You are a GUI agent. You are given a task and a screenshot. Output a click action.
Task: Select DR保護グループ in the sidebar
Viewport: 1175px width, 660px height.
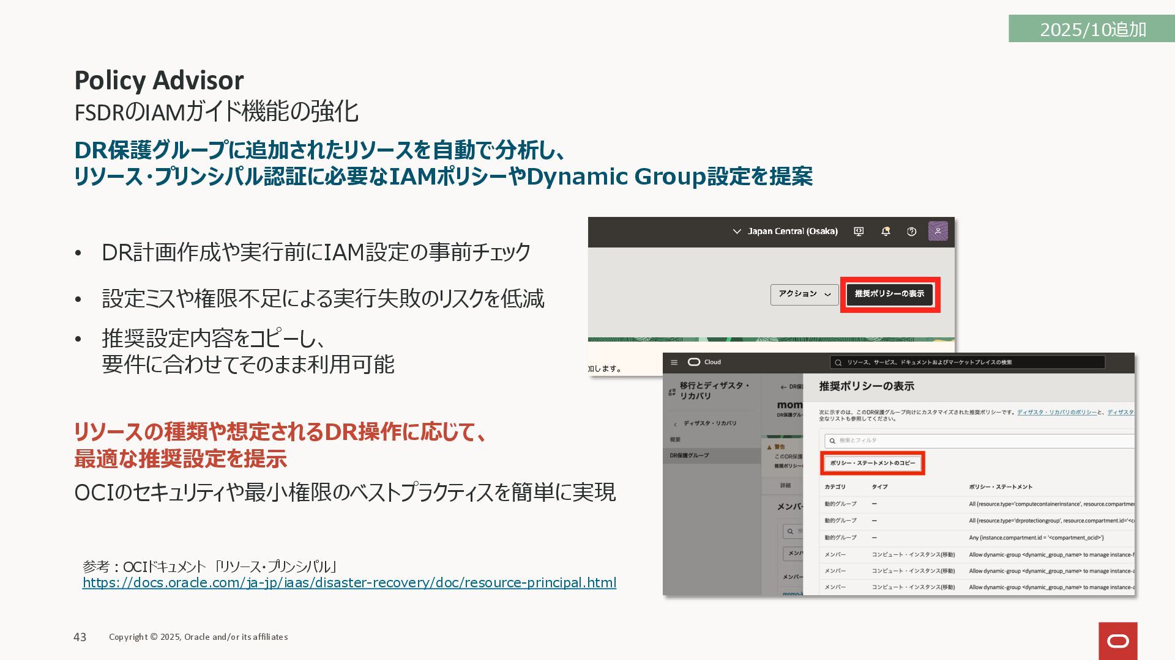click(689, 456)
